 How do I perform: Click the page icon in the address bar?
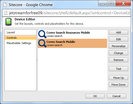click(6, 13)
